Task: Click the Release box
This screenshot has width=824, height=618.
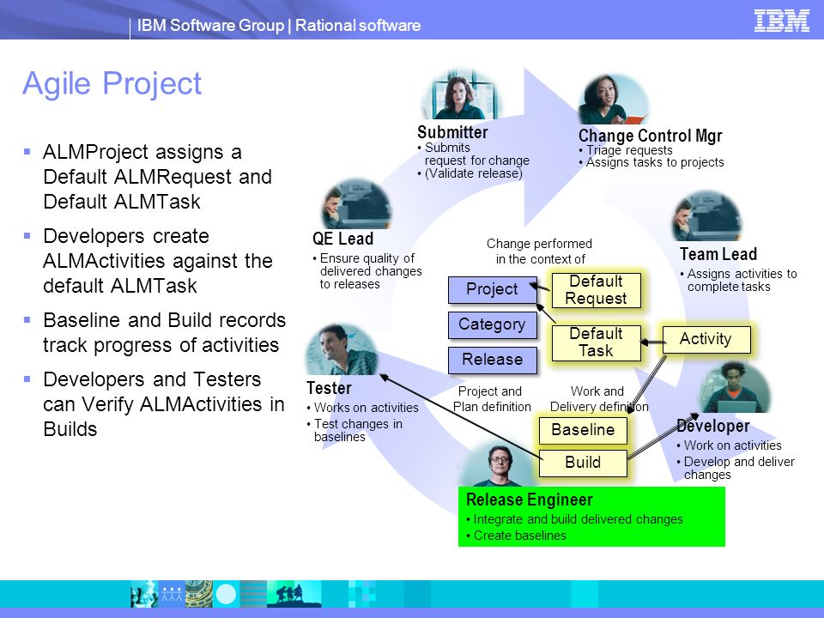Action: 493,360
